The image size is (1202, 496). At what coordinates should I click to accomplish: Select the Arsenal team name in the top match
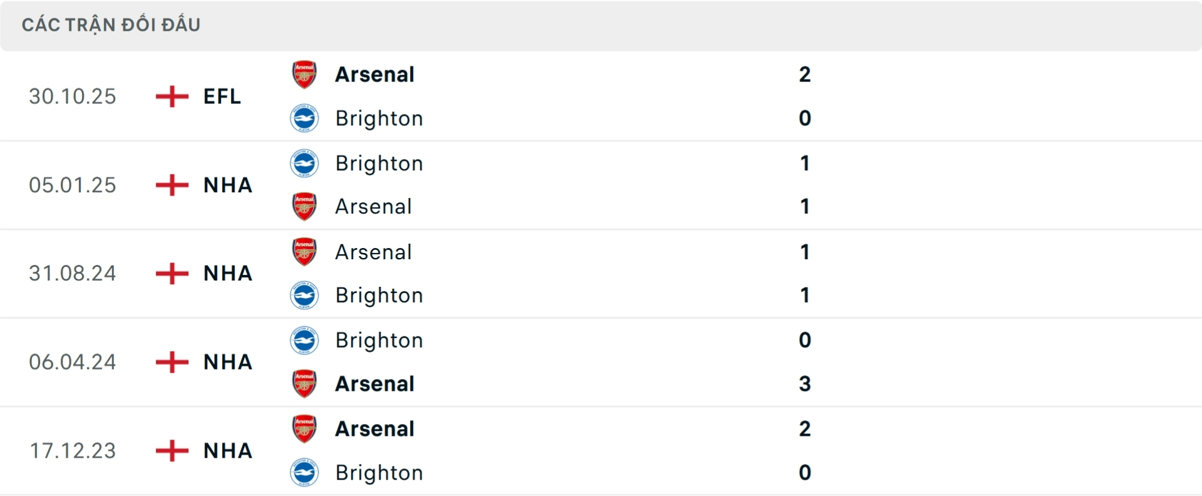(375, 74)
